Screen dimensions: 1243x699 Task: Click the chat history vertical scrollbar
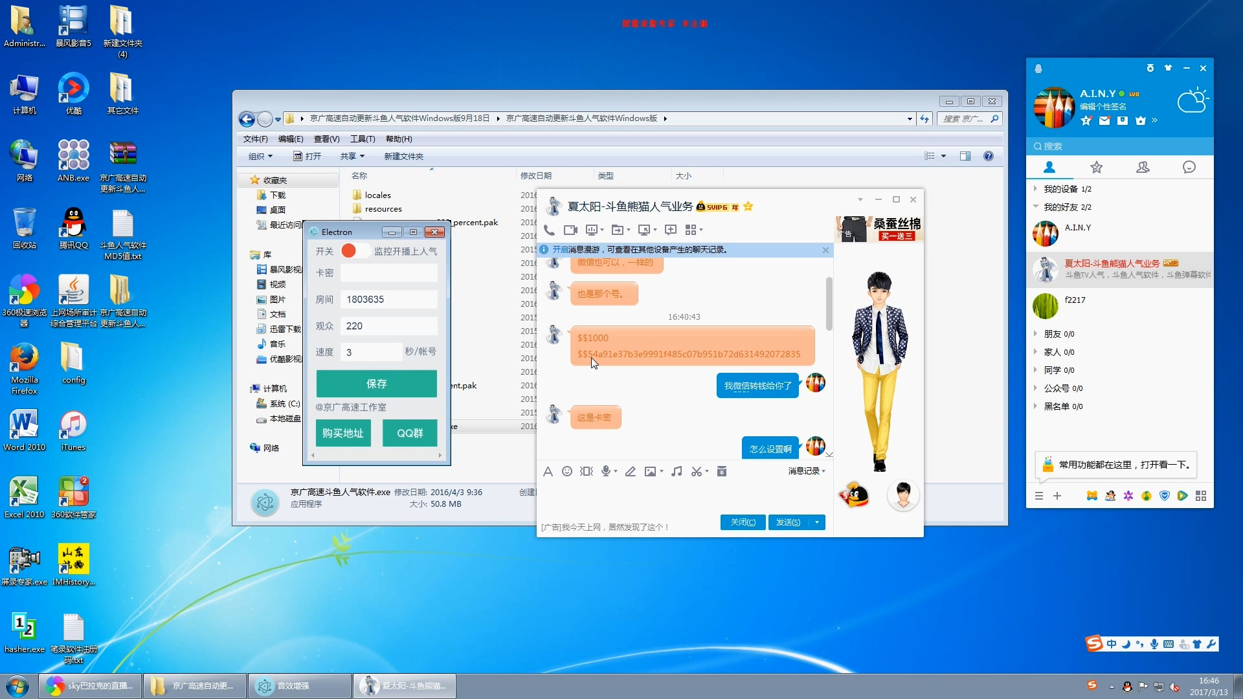[x=829, y=303]
